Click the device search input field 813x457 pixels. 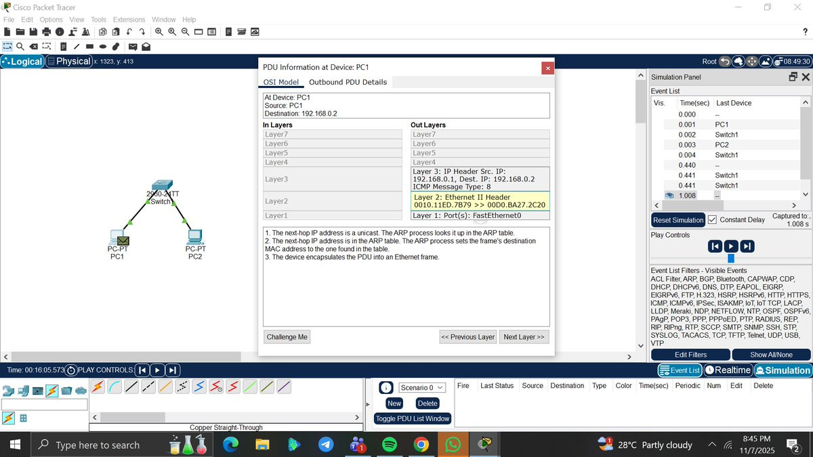tap(45, 404)
